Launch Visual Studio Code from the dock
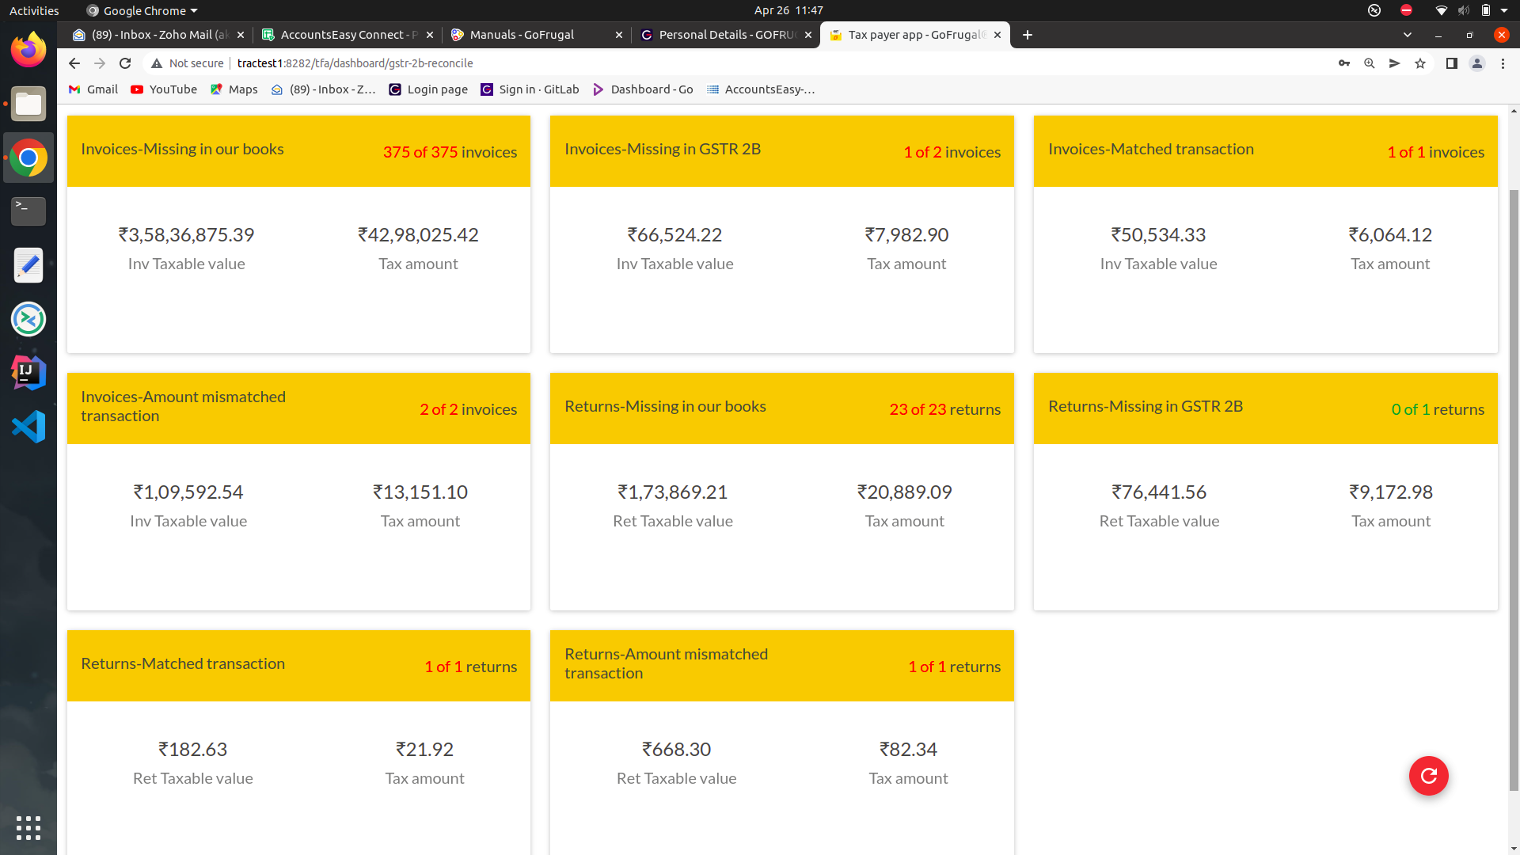 (x=28, y=427)
